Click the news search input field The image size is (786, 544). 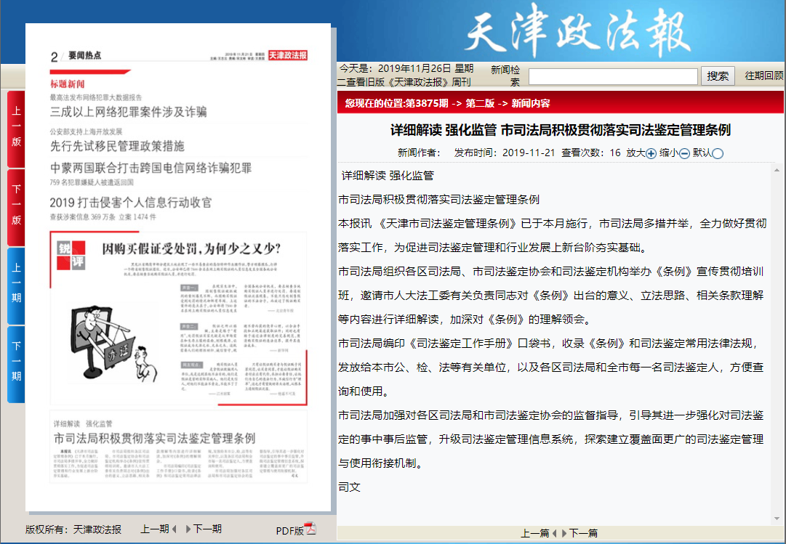pyautogui.click(x=613, y=77)
